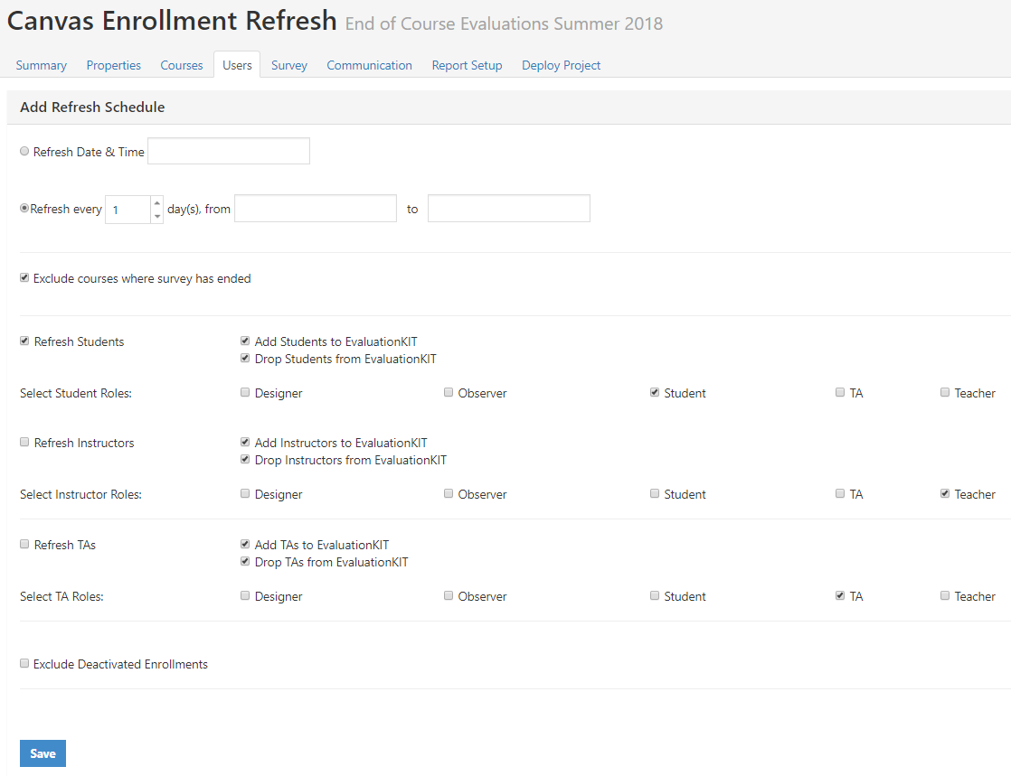
Task: Enable the Refresh Instructors checkbox
Action: click(24, 442)
